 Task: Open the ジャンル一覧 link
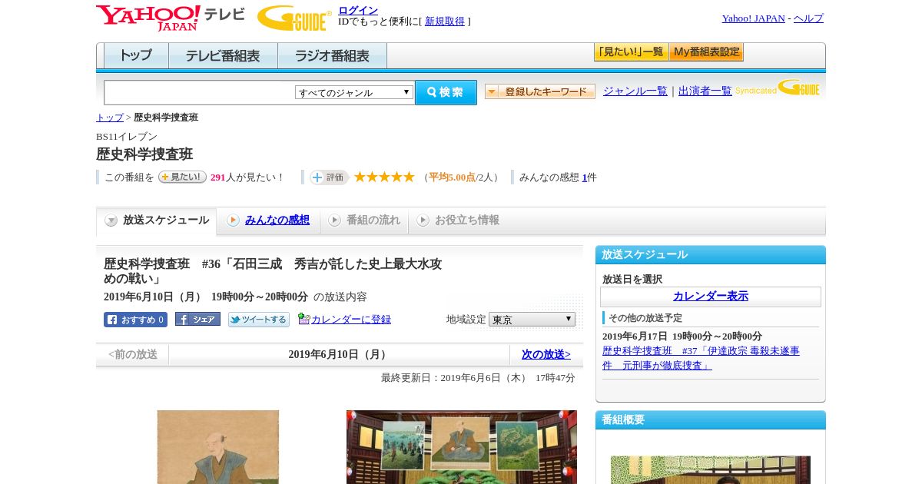(x=635, y=91)
